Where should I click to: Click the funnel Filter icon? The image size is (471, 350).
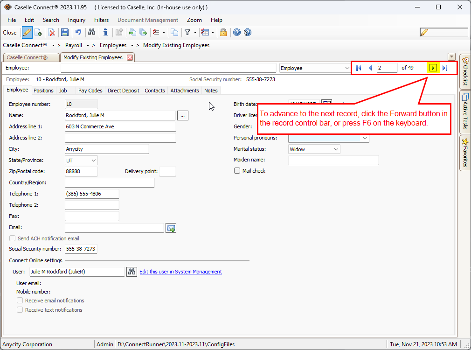click(188, 33)
